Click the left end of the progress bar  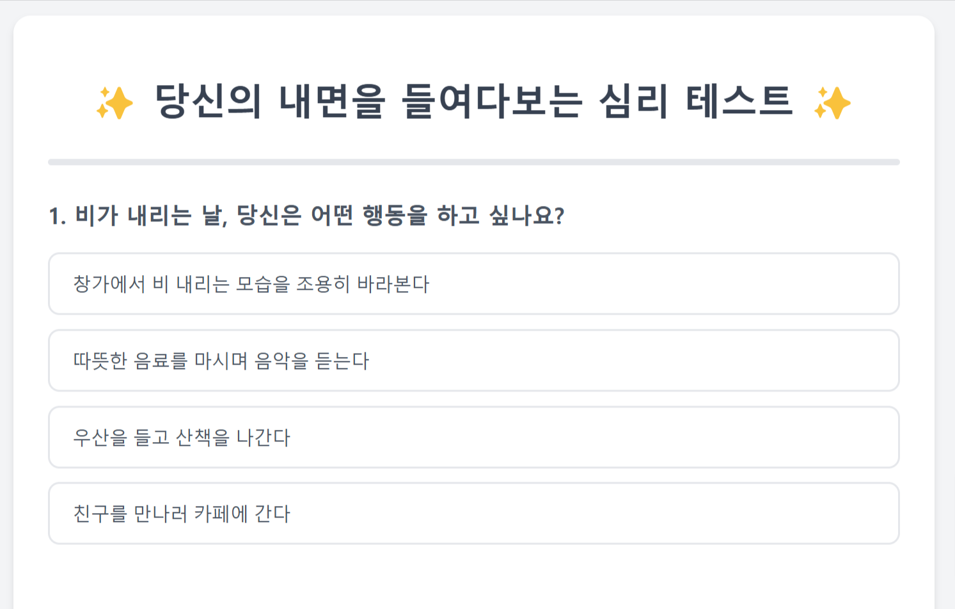click(x=54, y=162)
